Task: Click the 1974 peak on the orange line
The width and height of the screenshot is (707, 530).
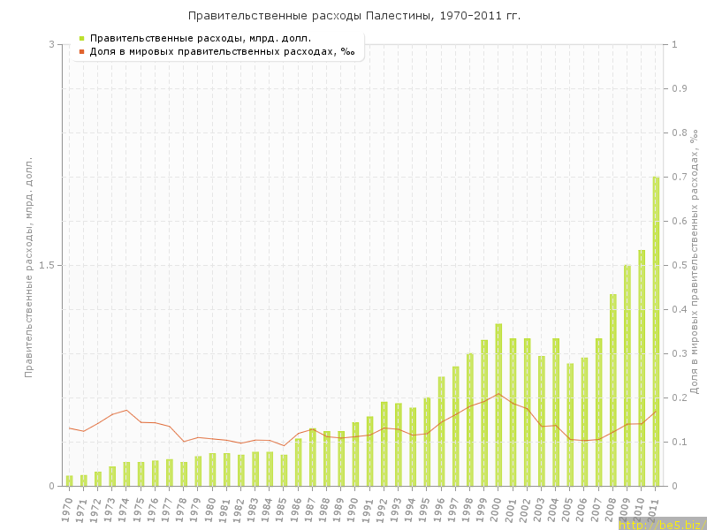Action: 126,410
